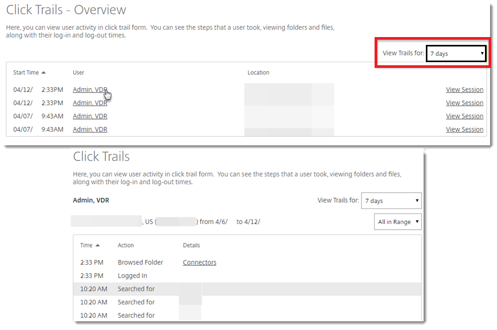The image size is (497, 330).
Task: Click the Time column header
Action: coord(86,245)
